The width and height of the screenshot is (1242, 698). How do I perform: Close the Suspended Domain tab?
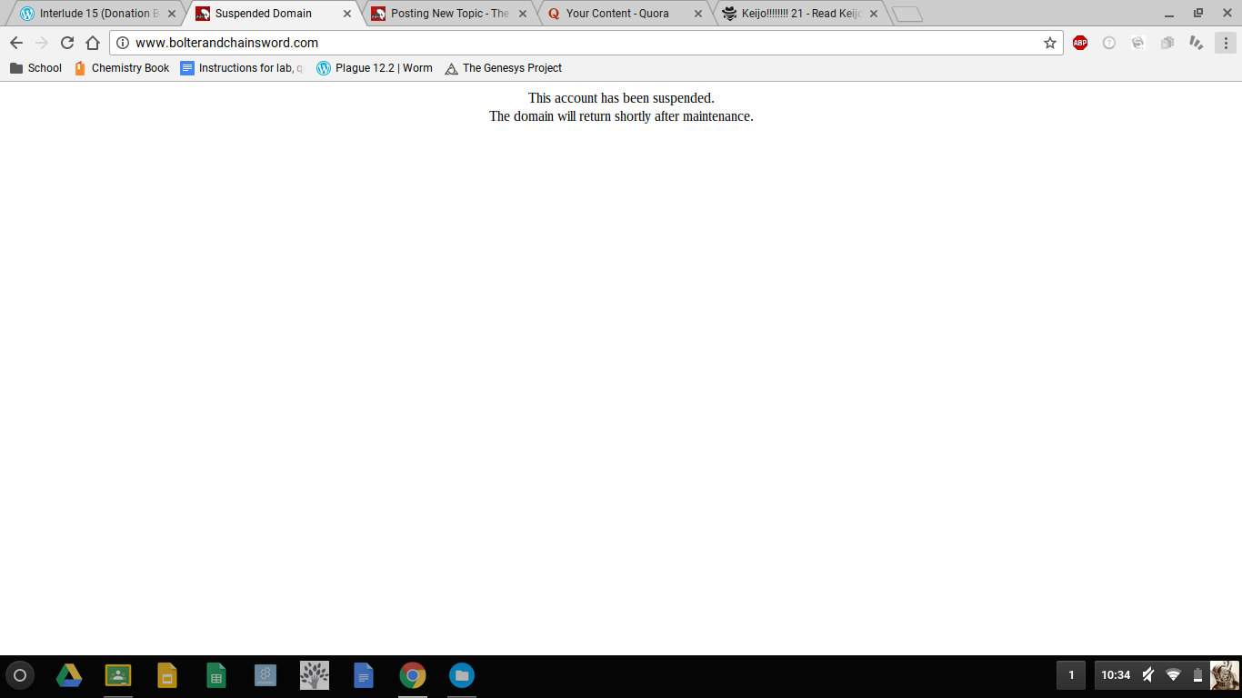[x=346, y=14]
